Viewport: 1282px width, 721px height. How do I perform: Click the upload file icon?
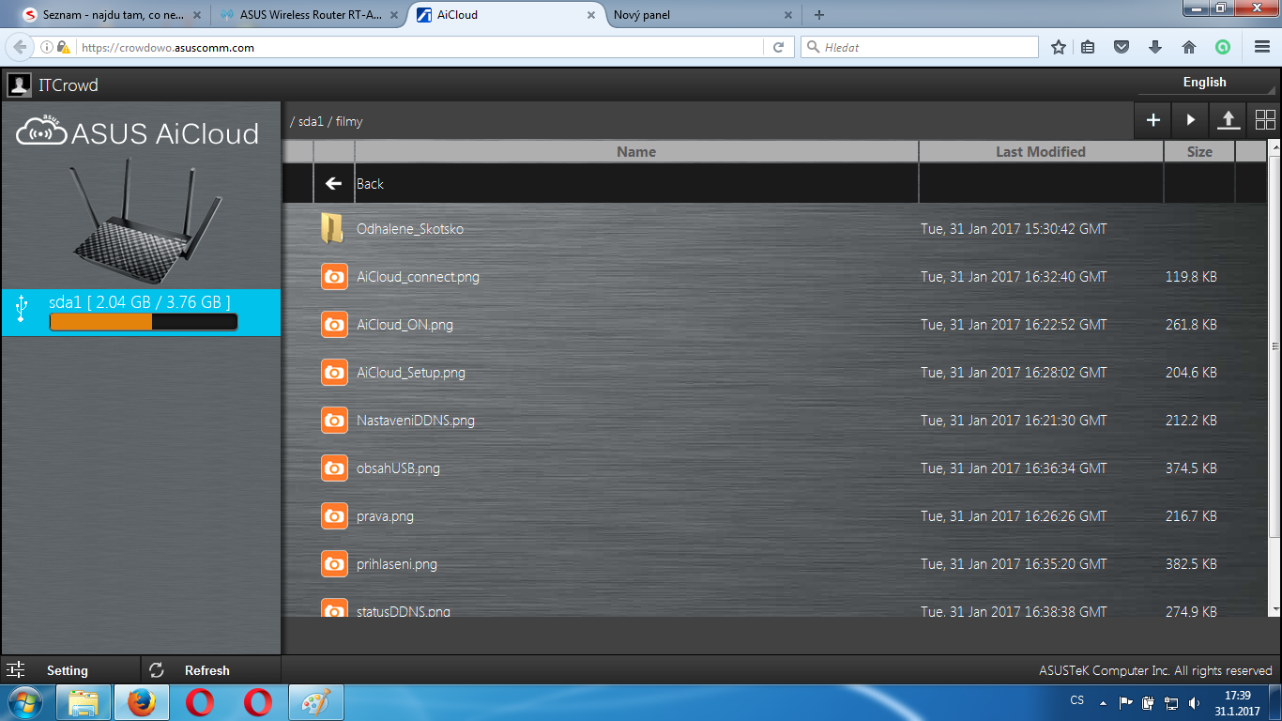tap(1228, 120)
